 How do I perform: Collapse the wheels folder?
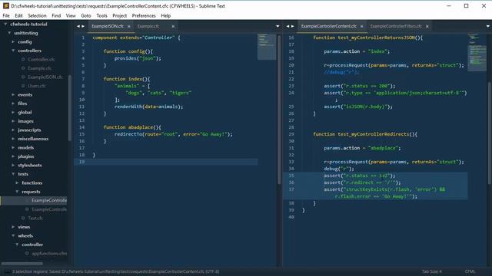13,235
